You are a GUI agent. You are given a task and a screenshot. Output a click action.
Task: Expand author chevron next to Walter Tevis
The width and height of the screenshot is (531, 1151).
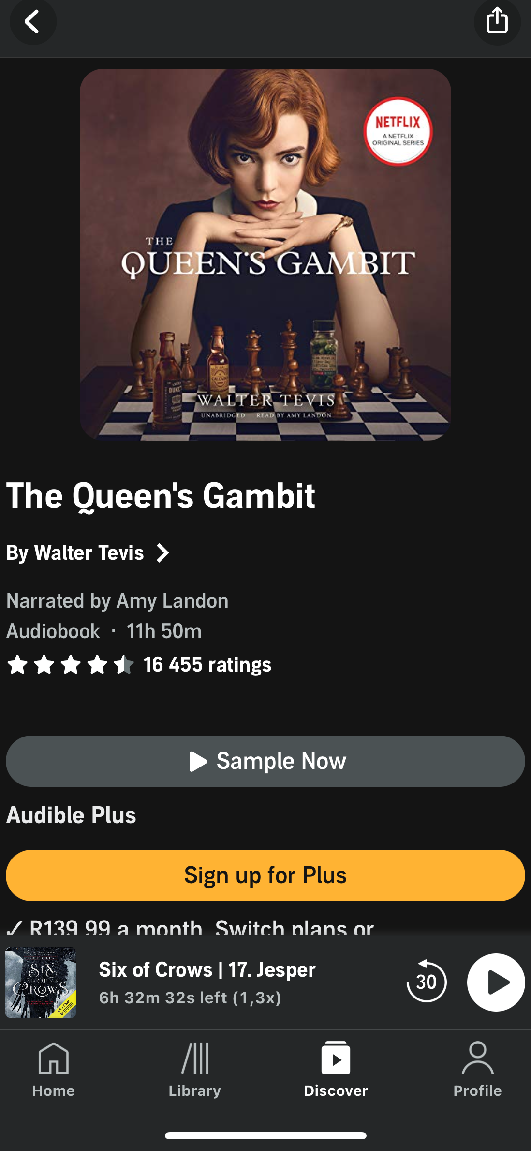162,553
